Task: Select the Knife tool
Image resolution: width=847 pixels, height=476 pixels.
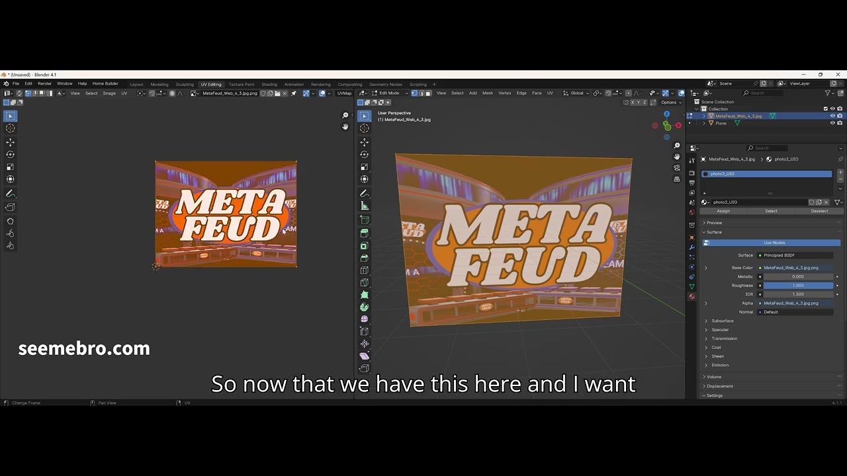Action: click(x=364, y=282)
